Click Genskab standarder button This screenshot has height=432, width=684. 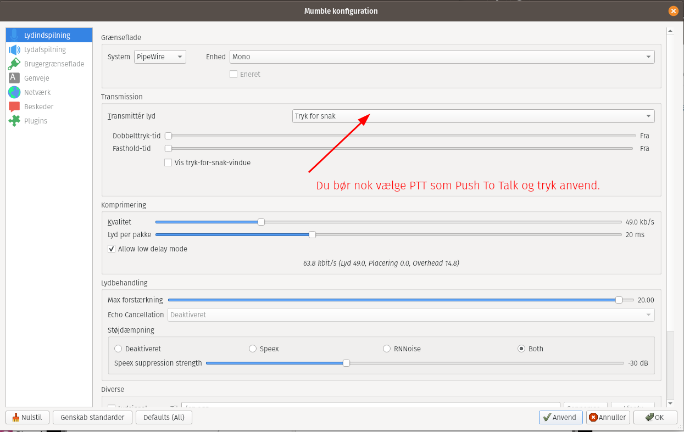[92, 417]
